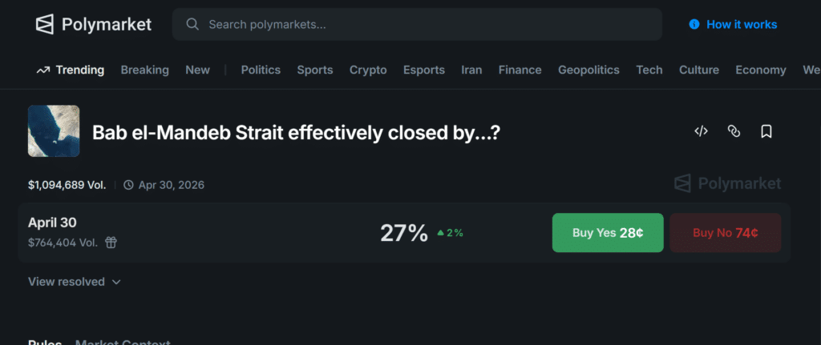Screen dimensions: 821x345
Task: Click the Bab el-Mandeb market thumbnail
Action: [54, 131]
